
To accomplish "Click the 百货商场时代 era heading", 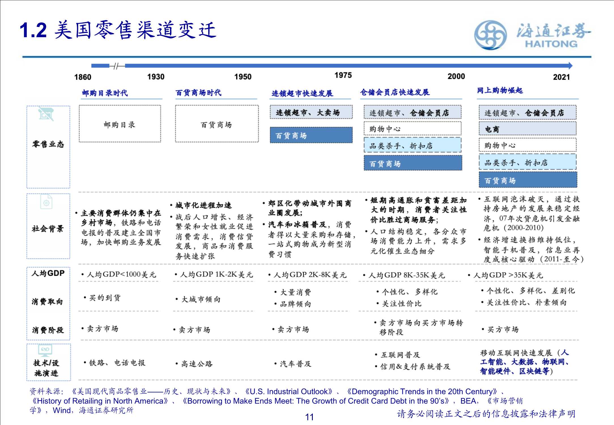I will [198, 93].
